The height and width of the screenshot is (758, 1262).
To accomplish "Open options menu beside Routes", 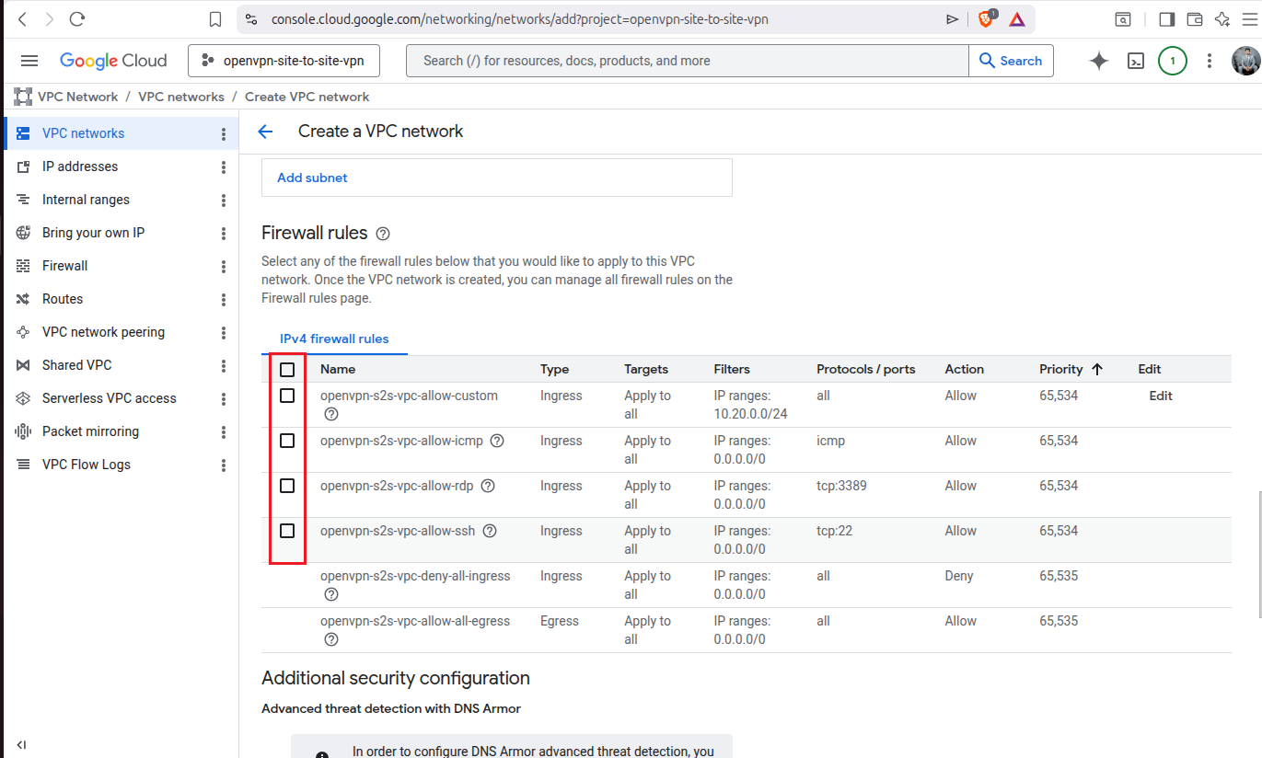I will click(224, 300).
